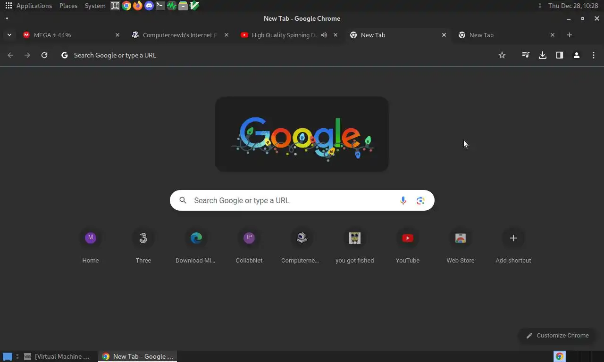Open the you got fished shortcut
Viewport: 604px width, 362px height.
click(355, 246)
